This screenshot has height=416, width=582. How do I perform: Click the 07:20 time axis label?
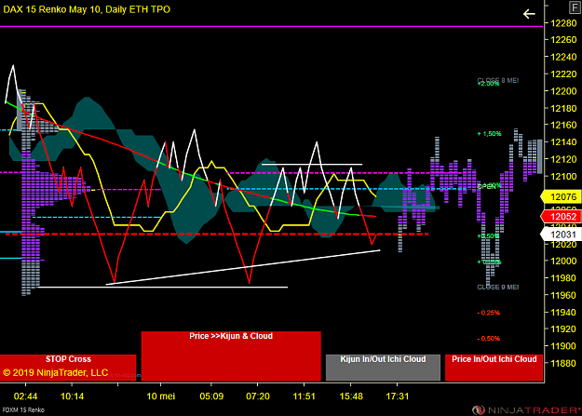click(x=258, y=396)
